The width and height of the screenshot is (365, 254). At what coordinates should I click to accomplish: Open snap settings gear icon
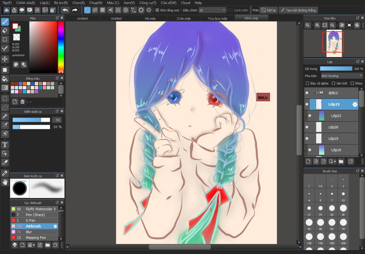(149, 10)
